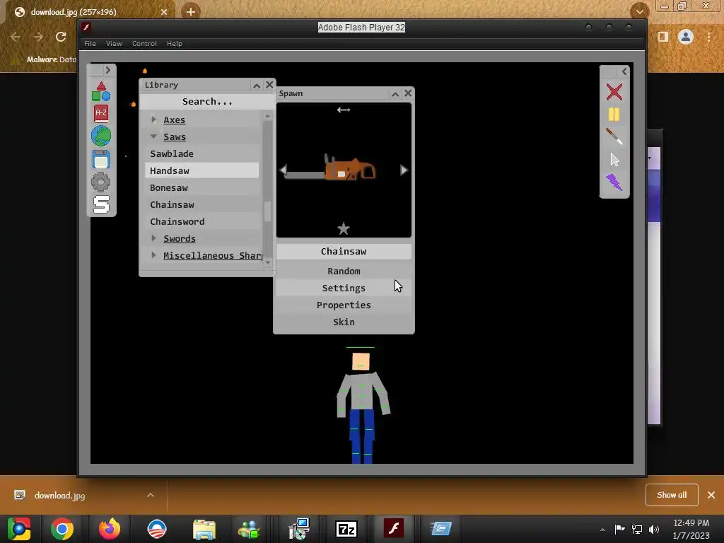This screenshot has width=724, height=543.
Task: Select Chainsword in the Library list
Action: (x=202, y=221)
